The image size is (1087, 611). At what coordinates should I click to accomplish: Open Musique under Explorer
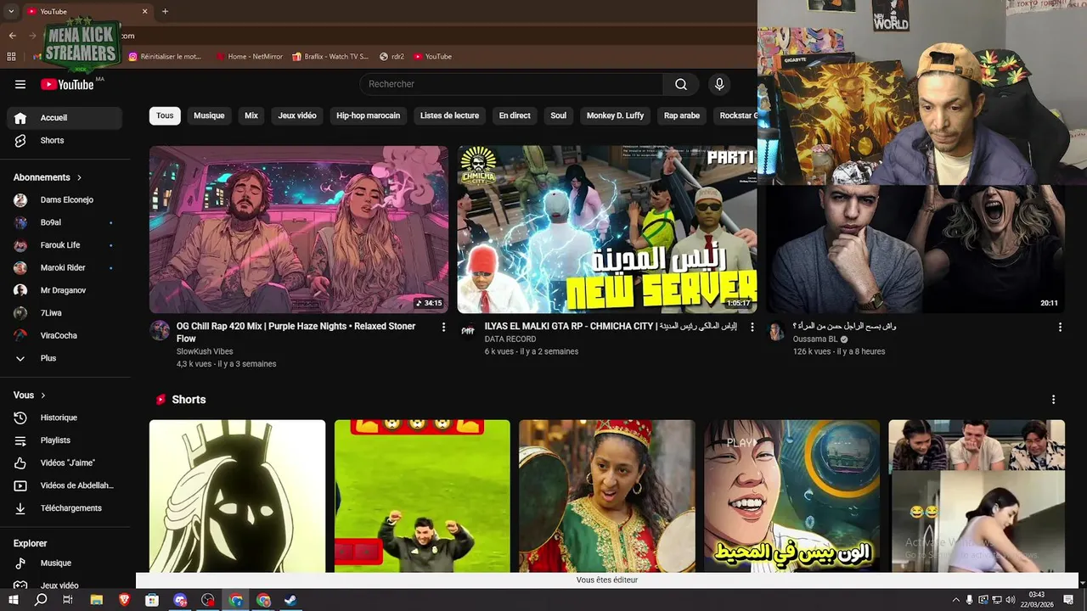[65, 563]
